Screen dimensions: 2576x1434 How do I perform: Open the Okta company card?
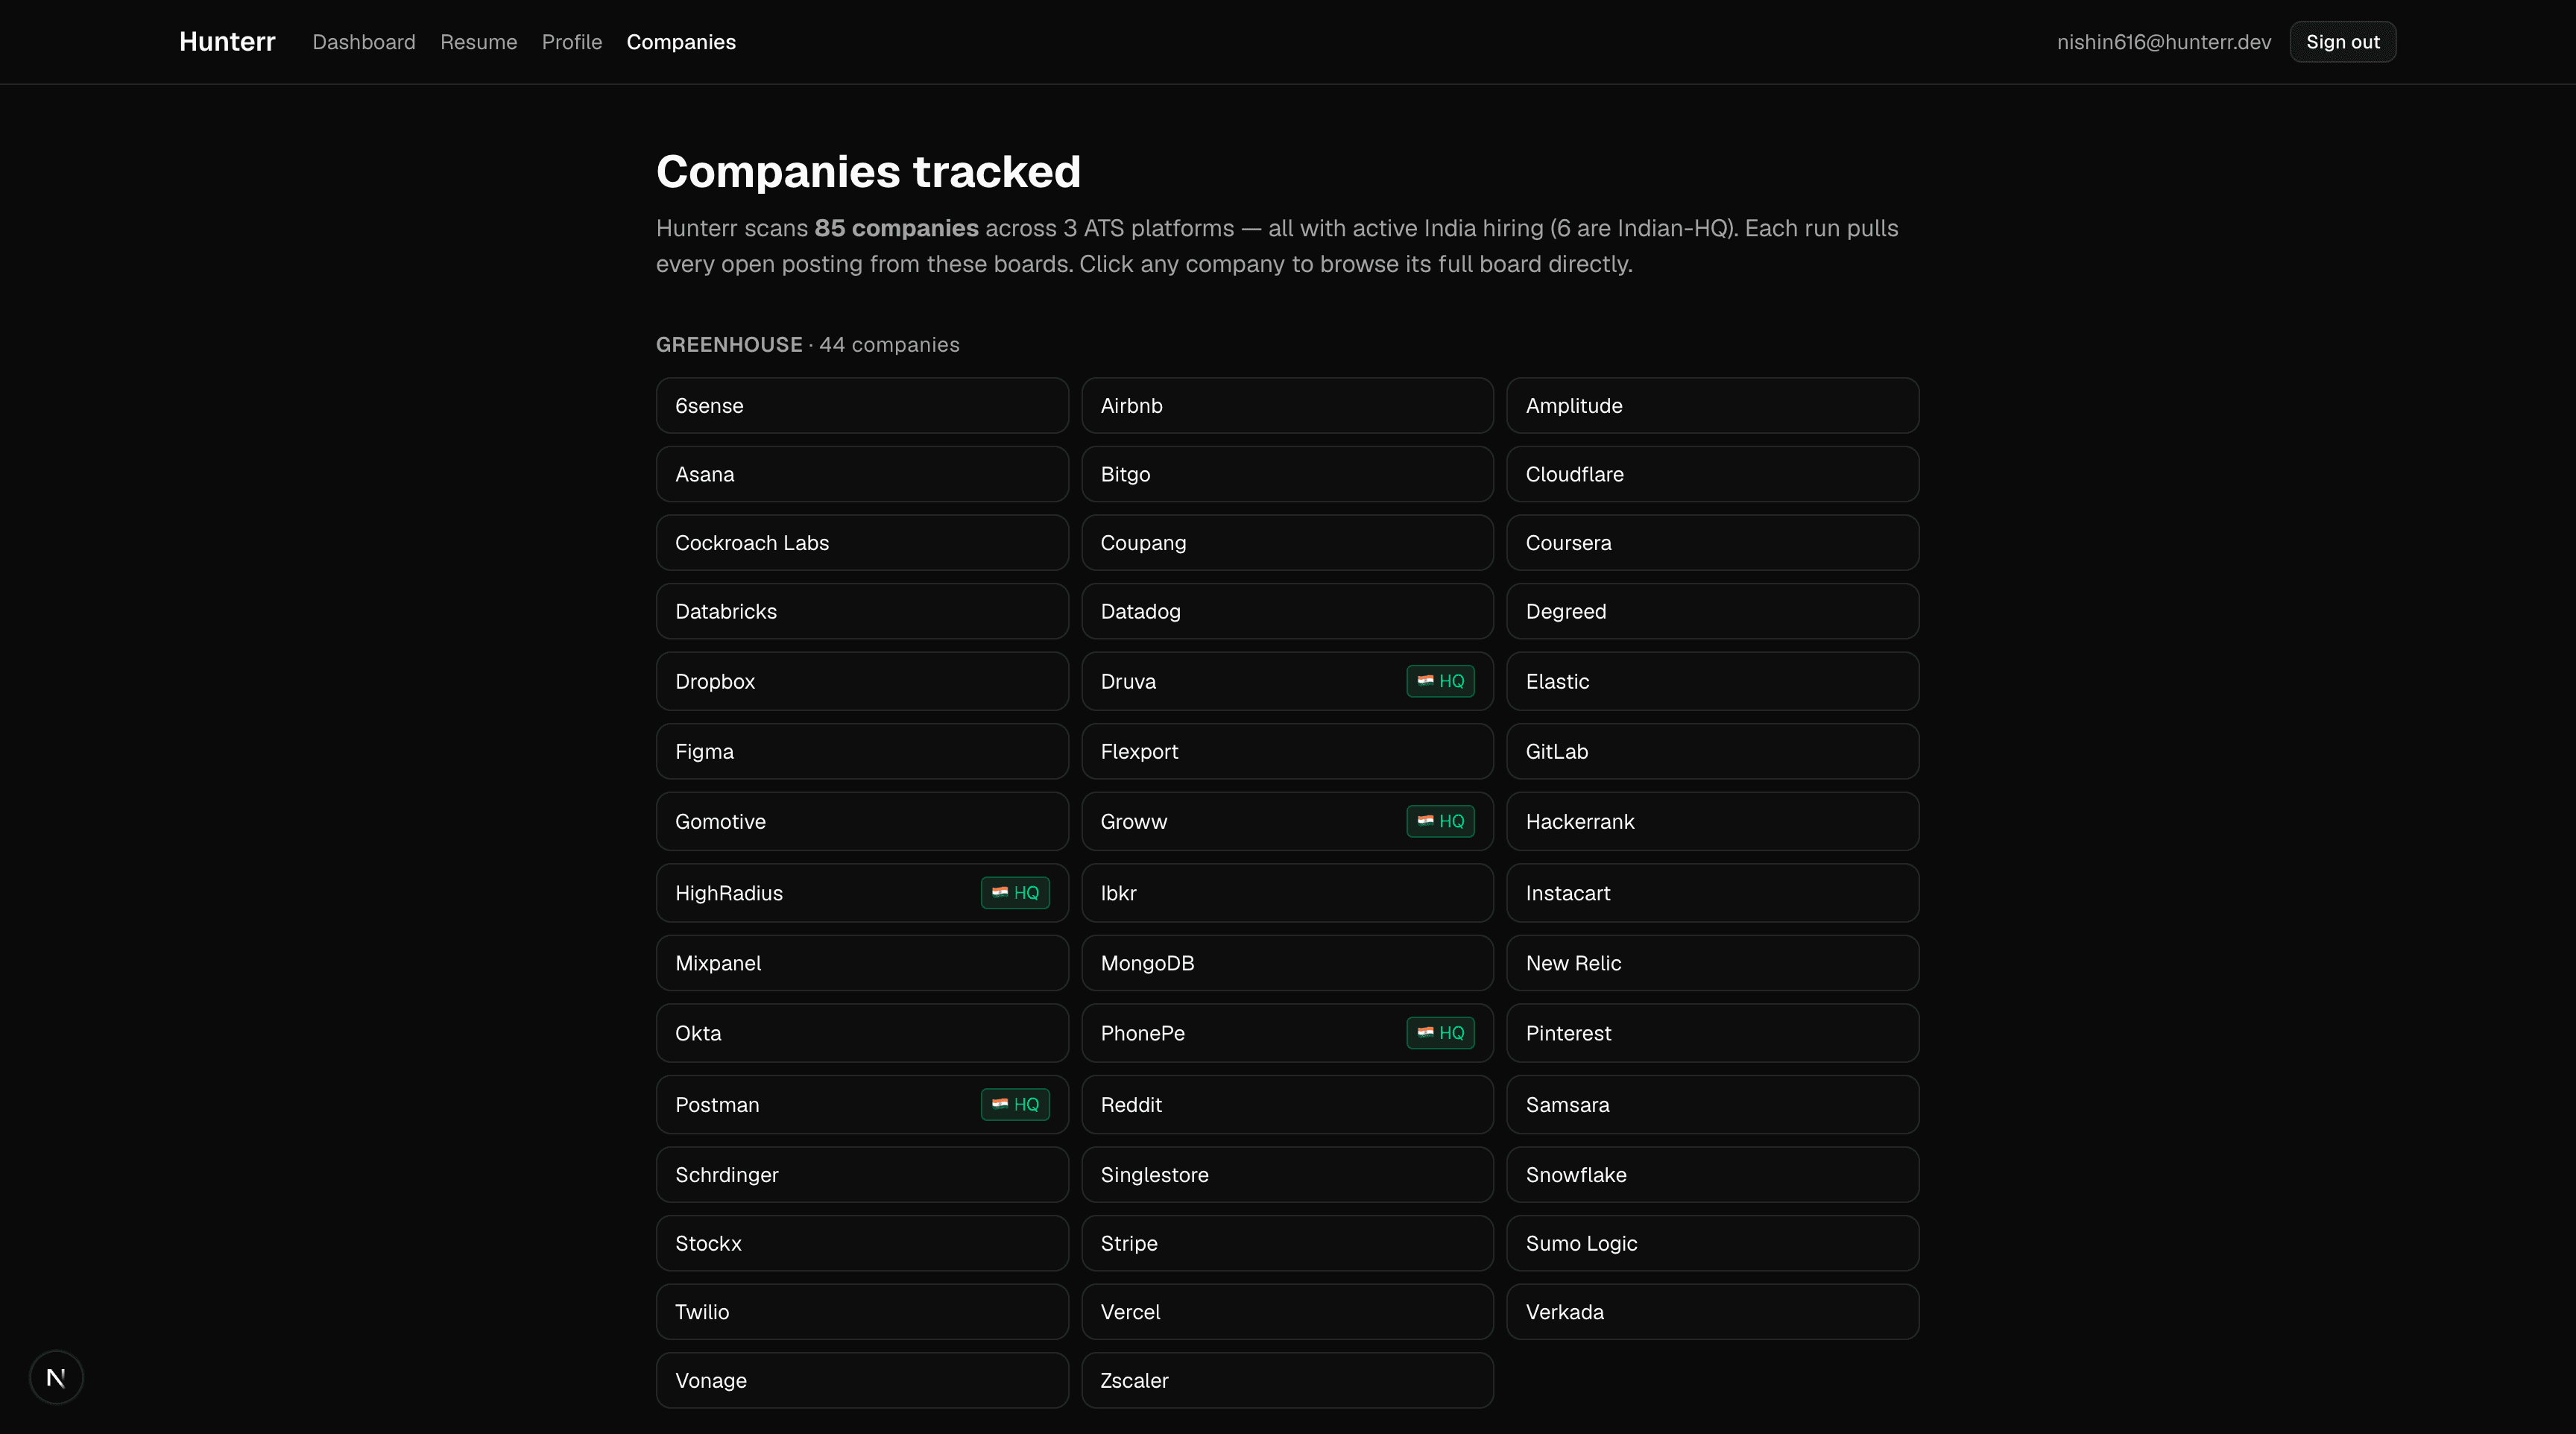click(x=862, y=1033)
